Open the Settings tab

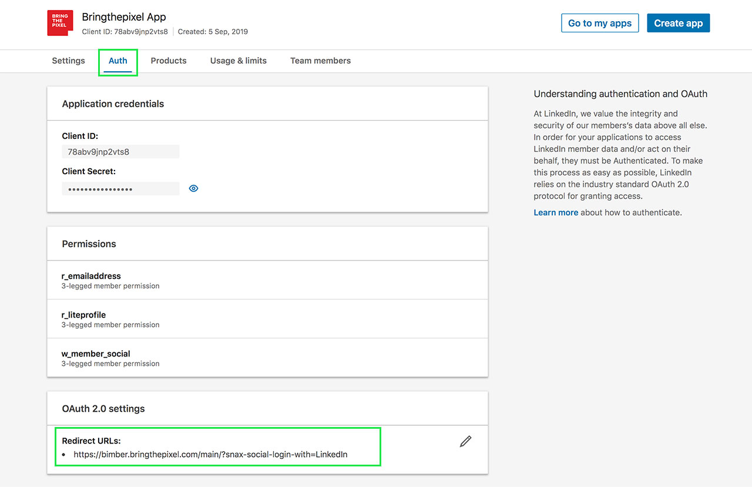pyautogui.click(x=68, y=61)
